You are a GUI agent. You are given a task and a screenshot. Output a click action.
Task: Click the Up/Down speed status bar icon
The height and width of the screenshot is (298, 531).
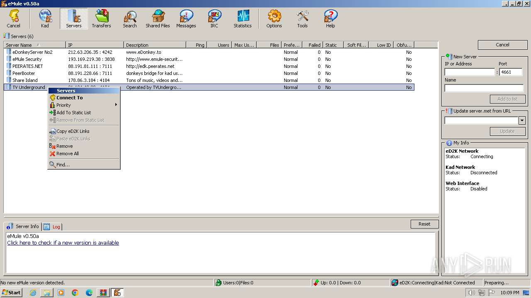(x=316, y=283)
